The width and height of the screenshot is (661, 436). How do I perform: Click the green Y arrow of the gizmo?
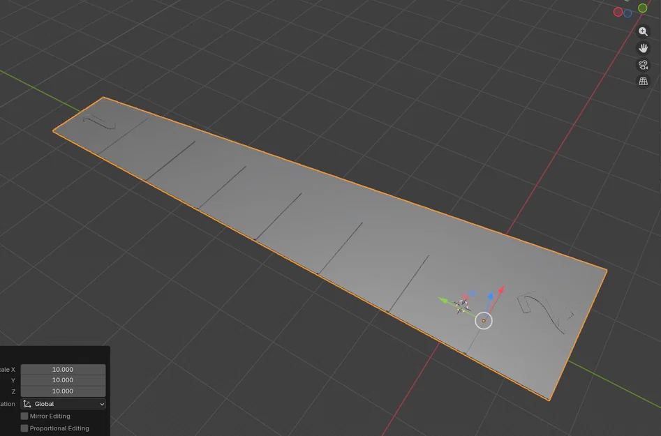click(443, 300)
